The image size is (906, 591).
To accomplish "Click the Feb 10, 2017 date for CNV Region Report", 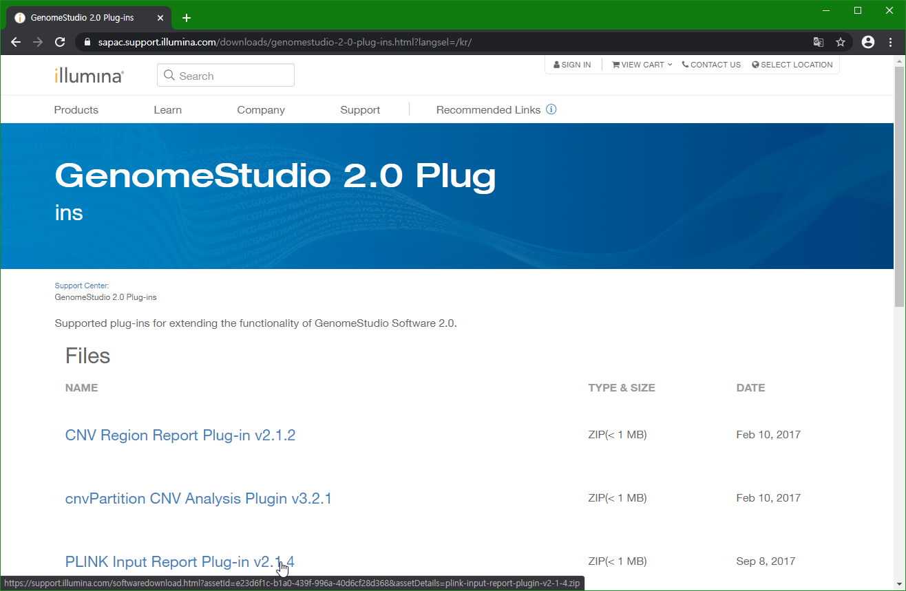I will [768, 435].
